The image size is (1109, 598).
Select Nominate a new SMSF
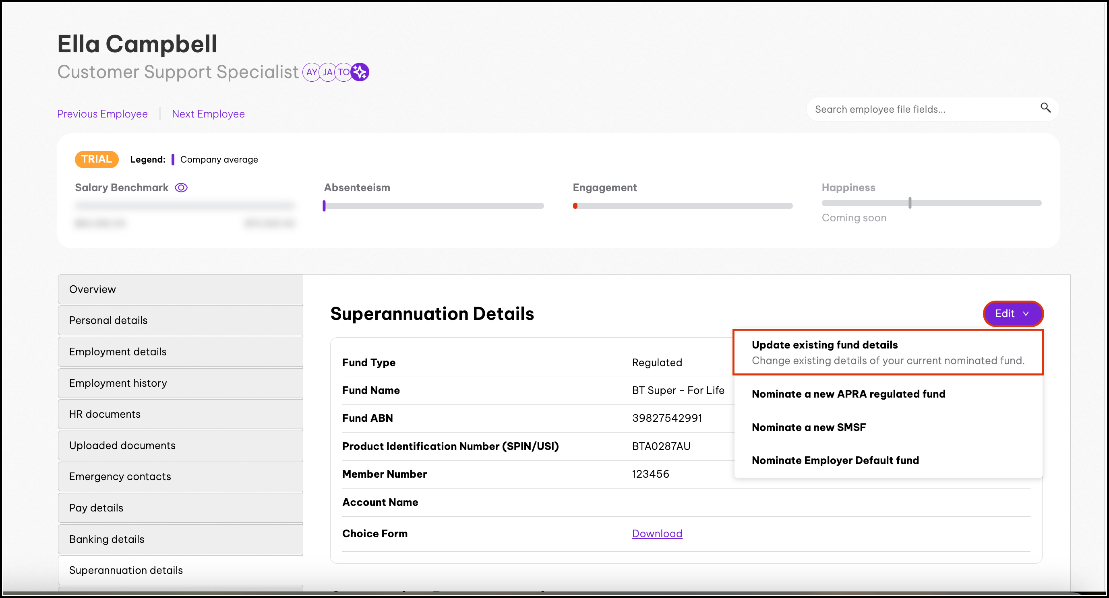(x=809, y=427)
